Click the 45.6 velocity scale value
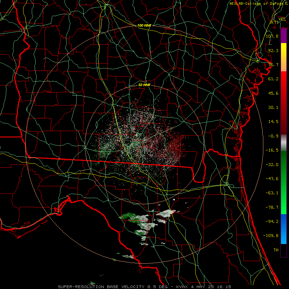 [273, 93]
